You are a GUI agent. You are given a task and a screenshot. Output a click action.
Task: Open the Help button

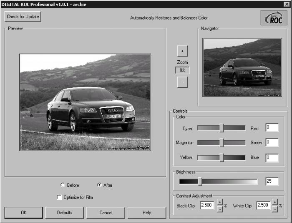[147, 213]
